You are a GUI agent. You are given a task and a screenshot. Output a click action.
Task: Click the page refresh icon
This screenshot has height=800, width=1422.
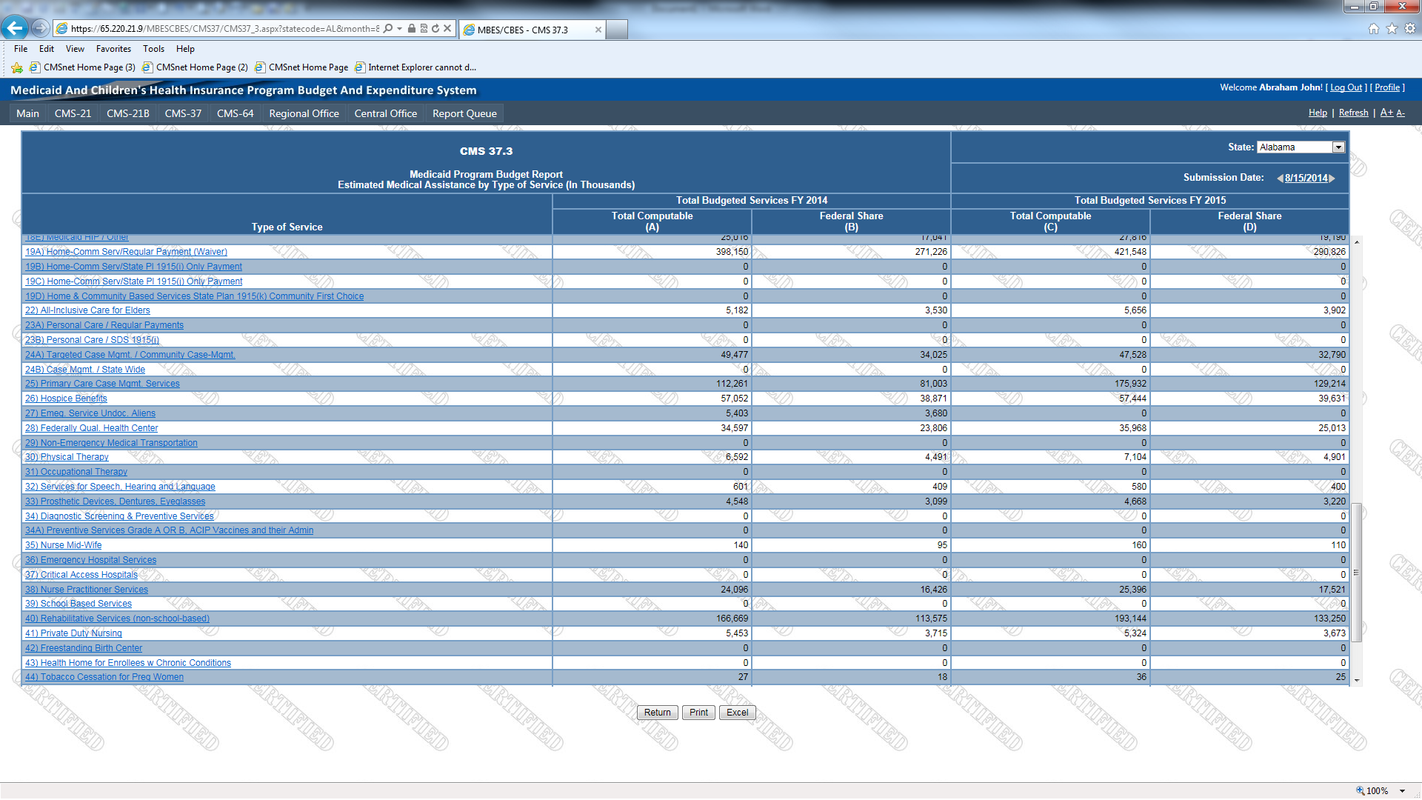(x=435, y=29)
